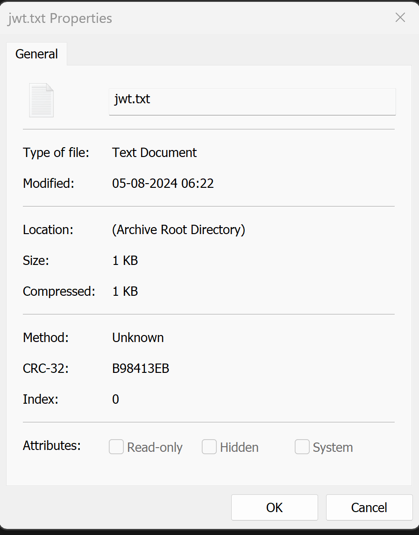Enable the Read-only attribute checkbox
Image resolution: width=419 pixels, height=535 pixels.
tap(116, 447)
